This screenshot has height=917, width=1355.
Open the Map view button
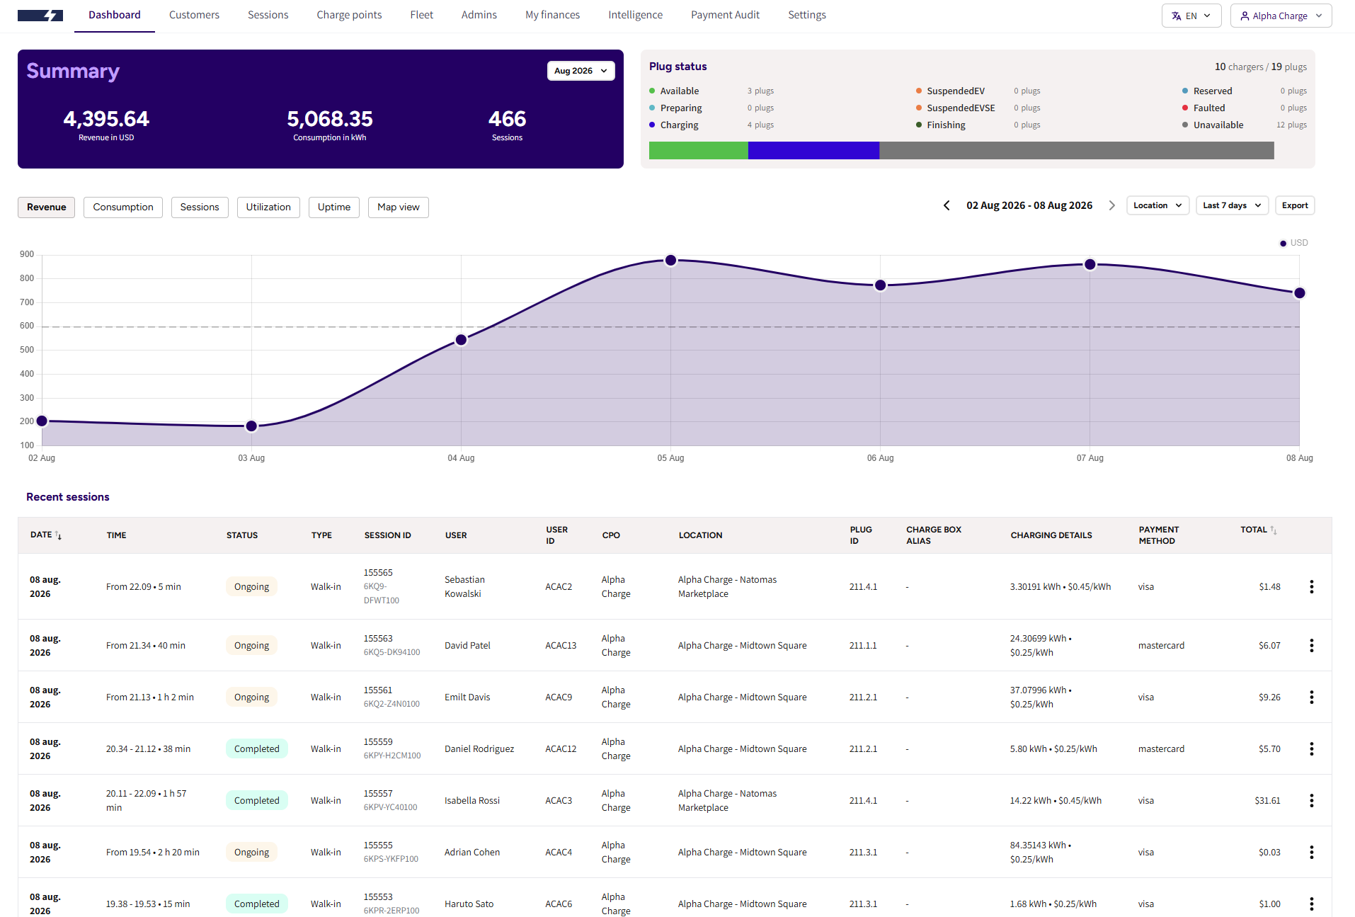click(x=399, y=207)
